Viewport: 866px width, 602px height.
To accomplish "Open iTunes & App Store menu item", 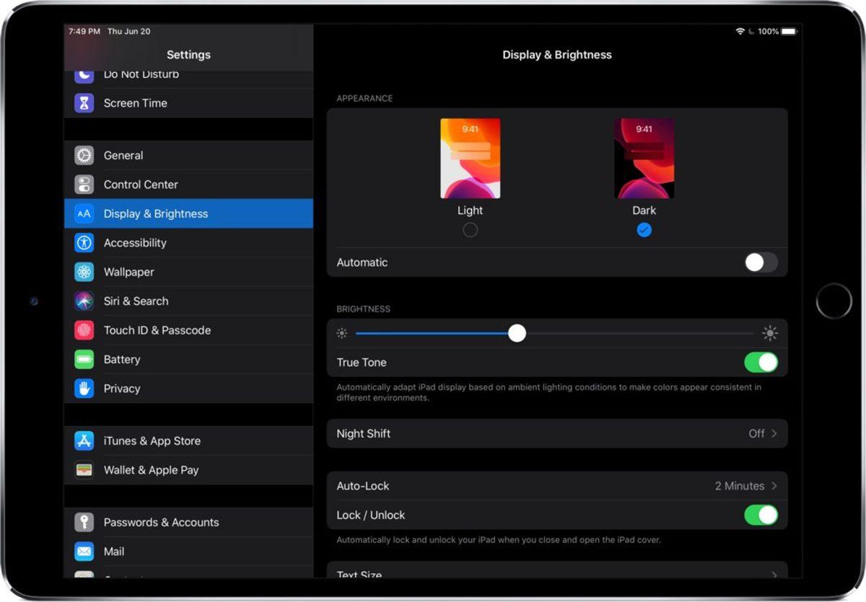I will tap(152, 441).
